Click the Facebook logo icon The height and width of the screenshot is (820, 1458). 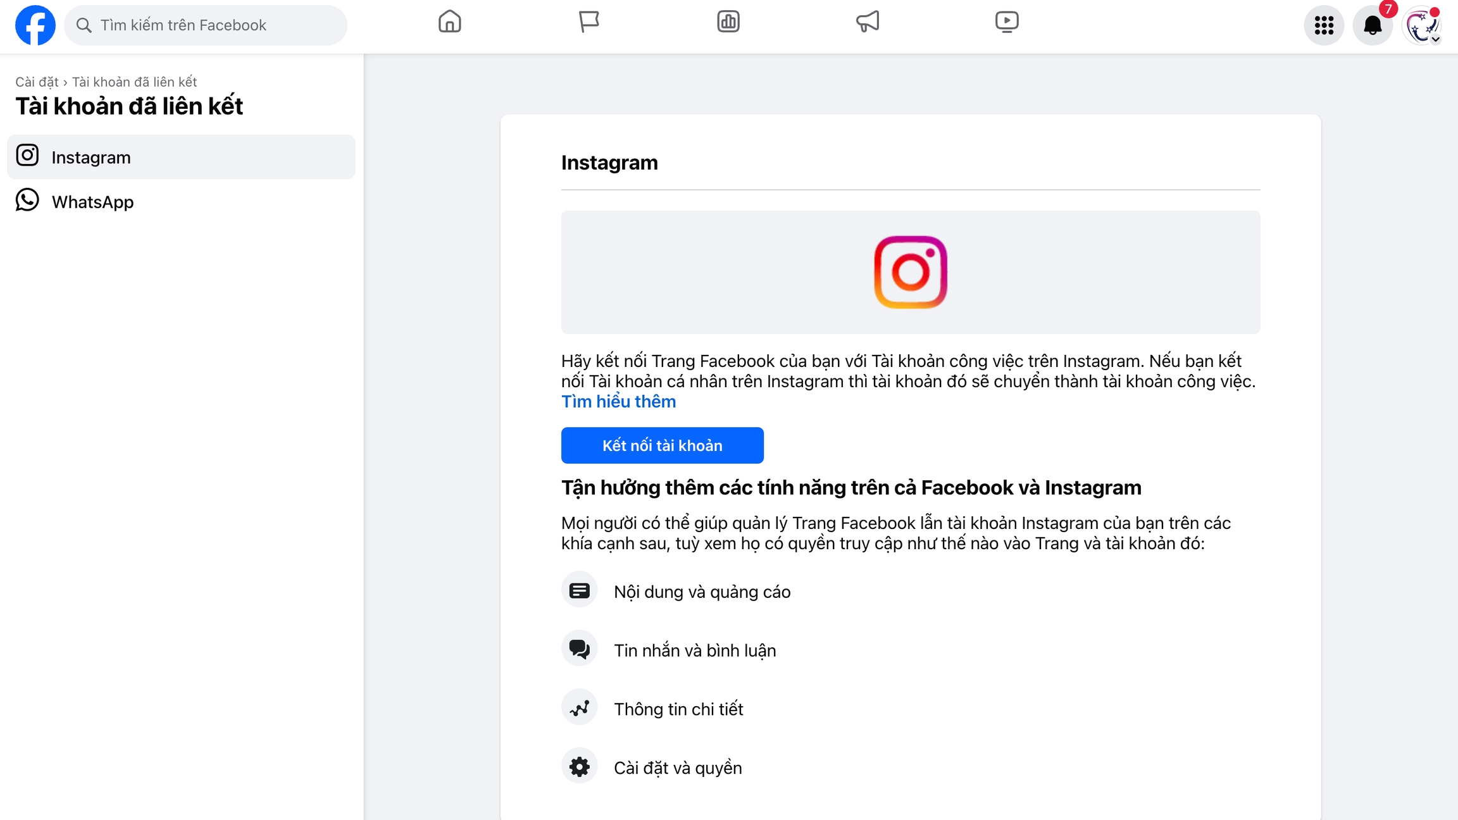pyautogui.click(x=35, y=25)
